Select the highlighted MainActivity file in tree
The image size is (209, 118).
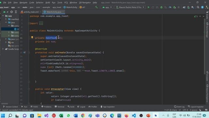click(10, 29)
